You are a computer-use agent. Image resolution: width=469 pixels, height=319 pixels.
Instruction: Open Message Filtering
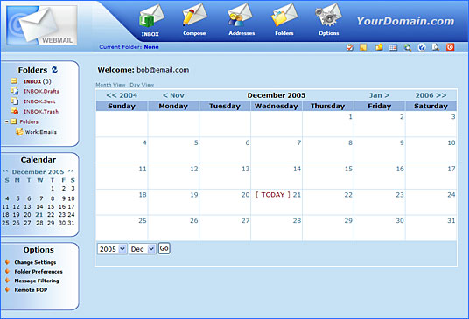[37, 281]
